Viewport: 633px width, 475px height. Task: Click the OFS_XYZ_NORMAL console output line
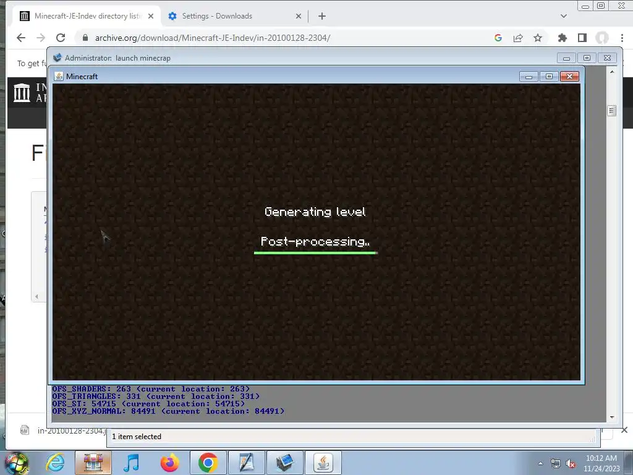[168, 411]
